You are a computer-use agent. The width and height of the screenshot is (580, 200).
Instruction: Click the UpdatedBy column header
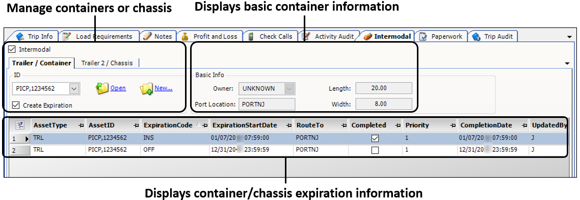[x=548, y=125]
